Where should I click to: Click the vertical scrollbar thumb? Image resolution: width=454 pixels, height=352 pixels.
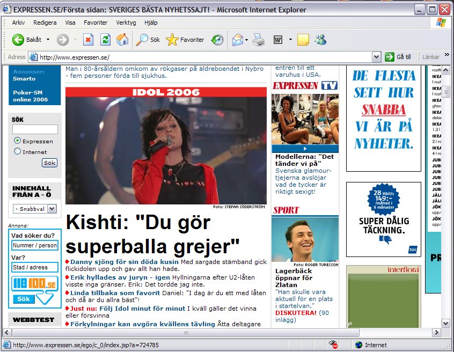pyautogui.click(x=445, y=92)
